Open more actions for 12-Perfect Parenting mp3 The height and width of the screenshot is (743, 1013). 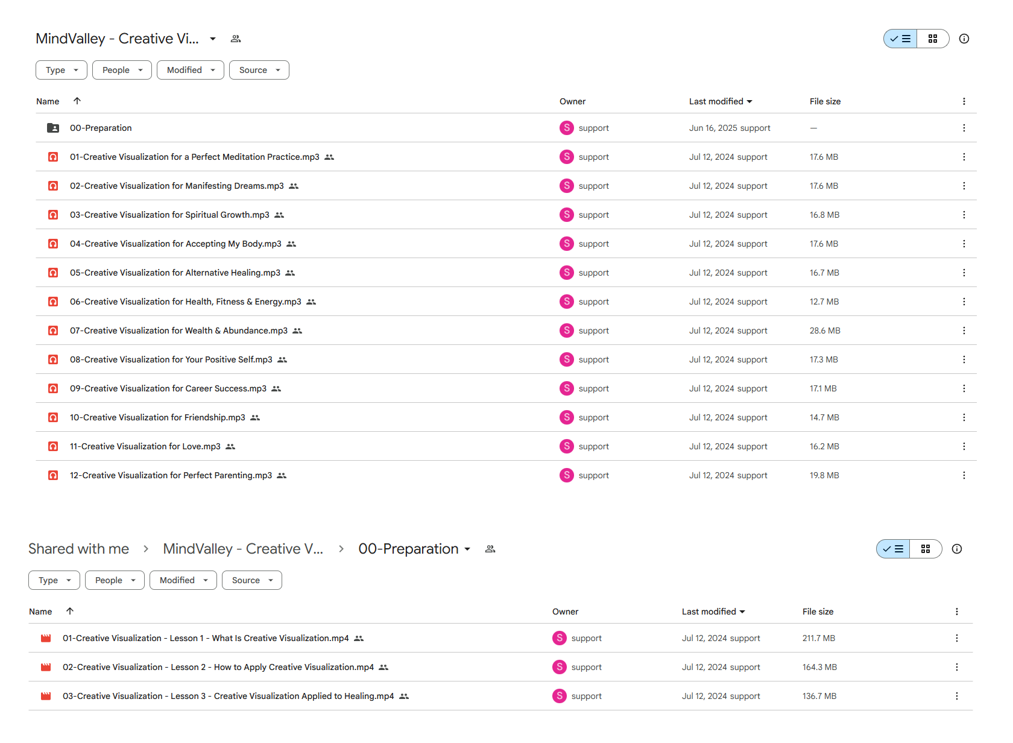pyautogui.click(x=964, y=475)
